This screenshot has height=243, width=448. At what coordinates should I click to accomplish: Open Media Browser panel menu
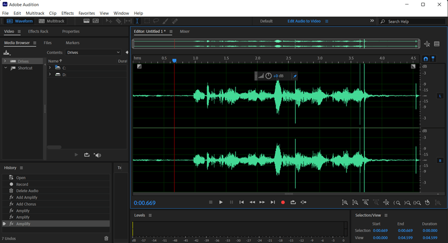[x=34, y=43]
